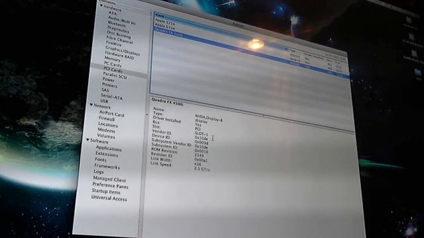Open Parallel SCSI information
The image size is (424, 238).
click(115, 75)
